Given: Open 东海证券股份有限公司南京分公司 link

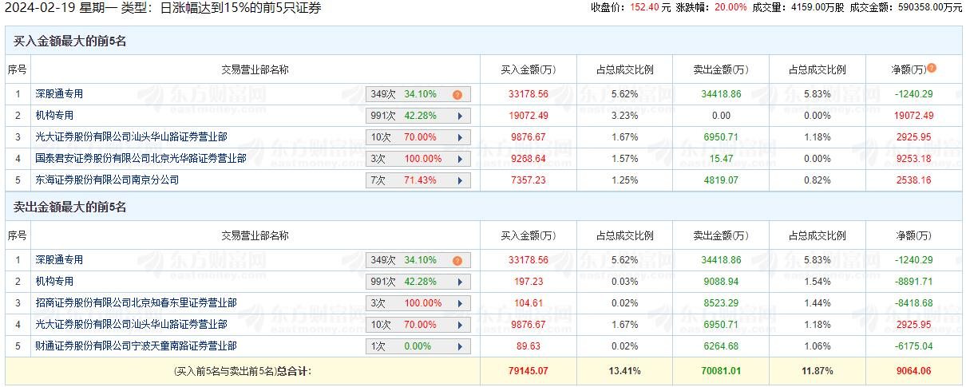Looking at the screenshot, I should tap(107, 180).
